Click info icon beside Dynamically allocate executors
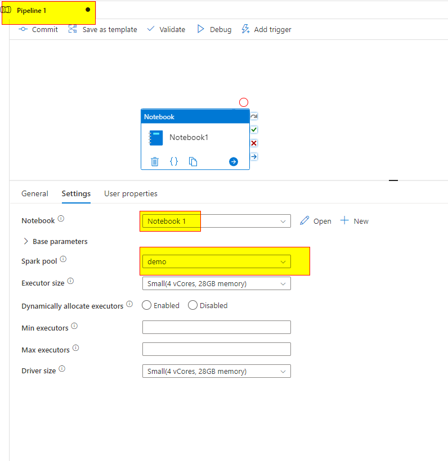 click(129, 304)
